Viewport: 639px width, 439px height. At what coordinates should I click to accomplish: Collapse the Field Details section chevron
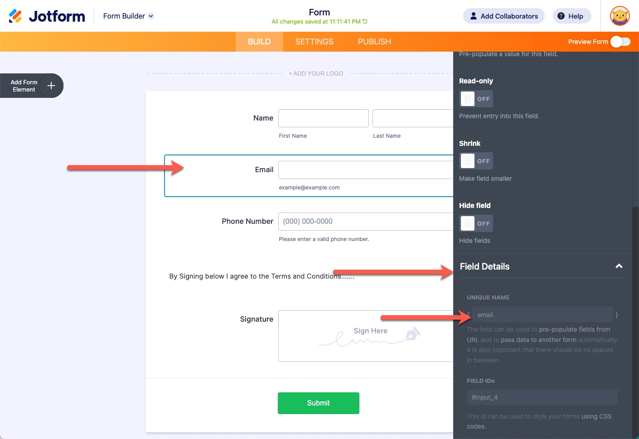[619, 266]
